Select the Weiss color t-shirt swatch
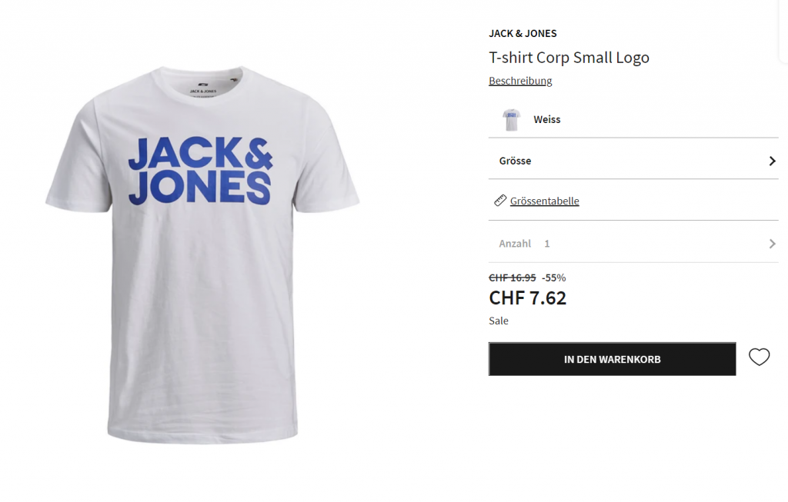 click(511, 119)
